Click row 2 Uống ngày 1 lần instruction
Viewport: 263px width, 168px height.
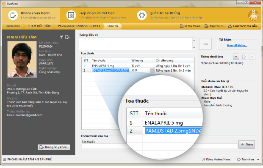tap(173, 70)
